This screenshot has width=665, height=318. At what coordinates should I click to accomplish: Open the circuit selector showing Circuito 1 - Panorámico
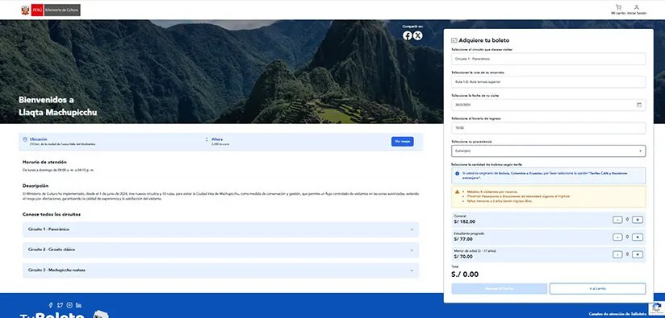point(548,59)
